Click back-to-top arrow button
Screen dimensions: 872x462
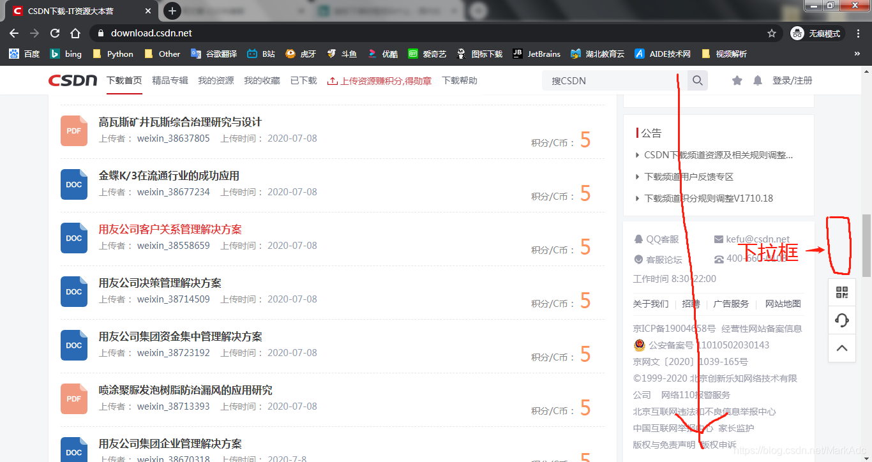(x=842, y=348)
